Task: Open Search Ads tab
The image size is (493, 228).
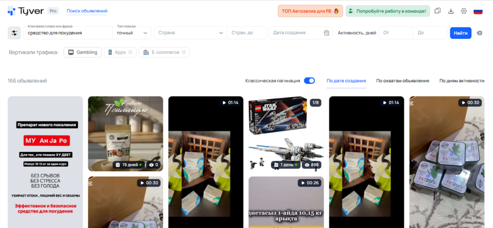Action: [87, 11]
